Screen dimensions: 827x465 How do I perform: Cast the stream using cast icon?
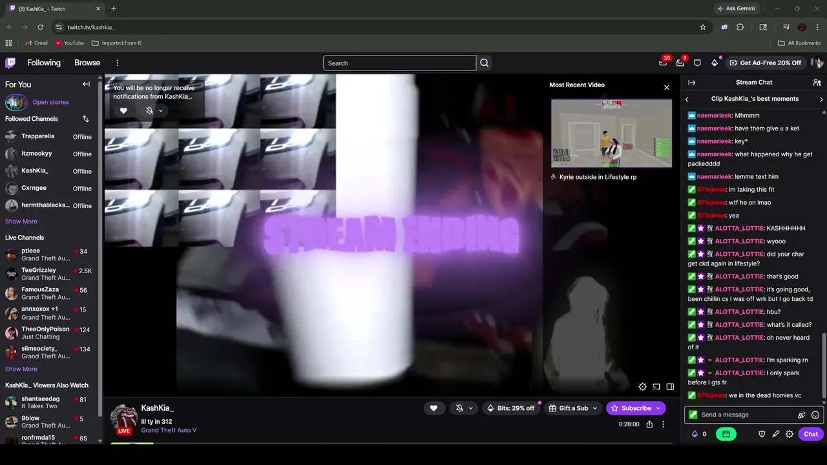pos(656,387)
